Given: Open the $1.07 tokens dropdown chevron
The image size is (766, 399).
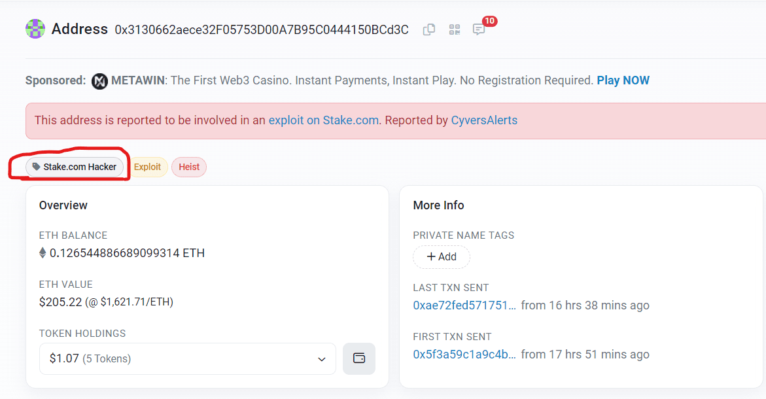Looking at the screenshot, I should click(x=321, y=359).
